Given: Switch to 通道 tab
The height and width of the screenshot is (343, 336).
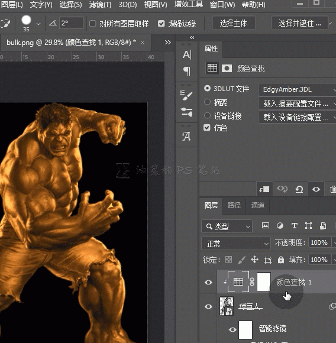Looking at the screenshot, I should pos(258,205).
